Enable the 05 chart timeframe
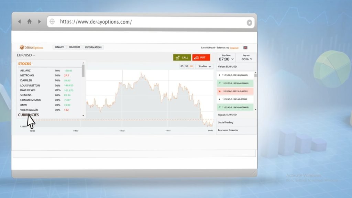 pyautogui.click(x=182, y=66)
